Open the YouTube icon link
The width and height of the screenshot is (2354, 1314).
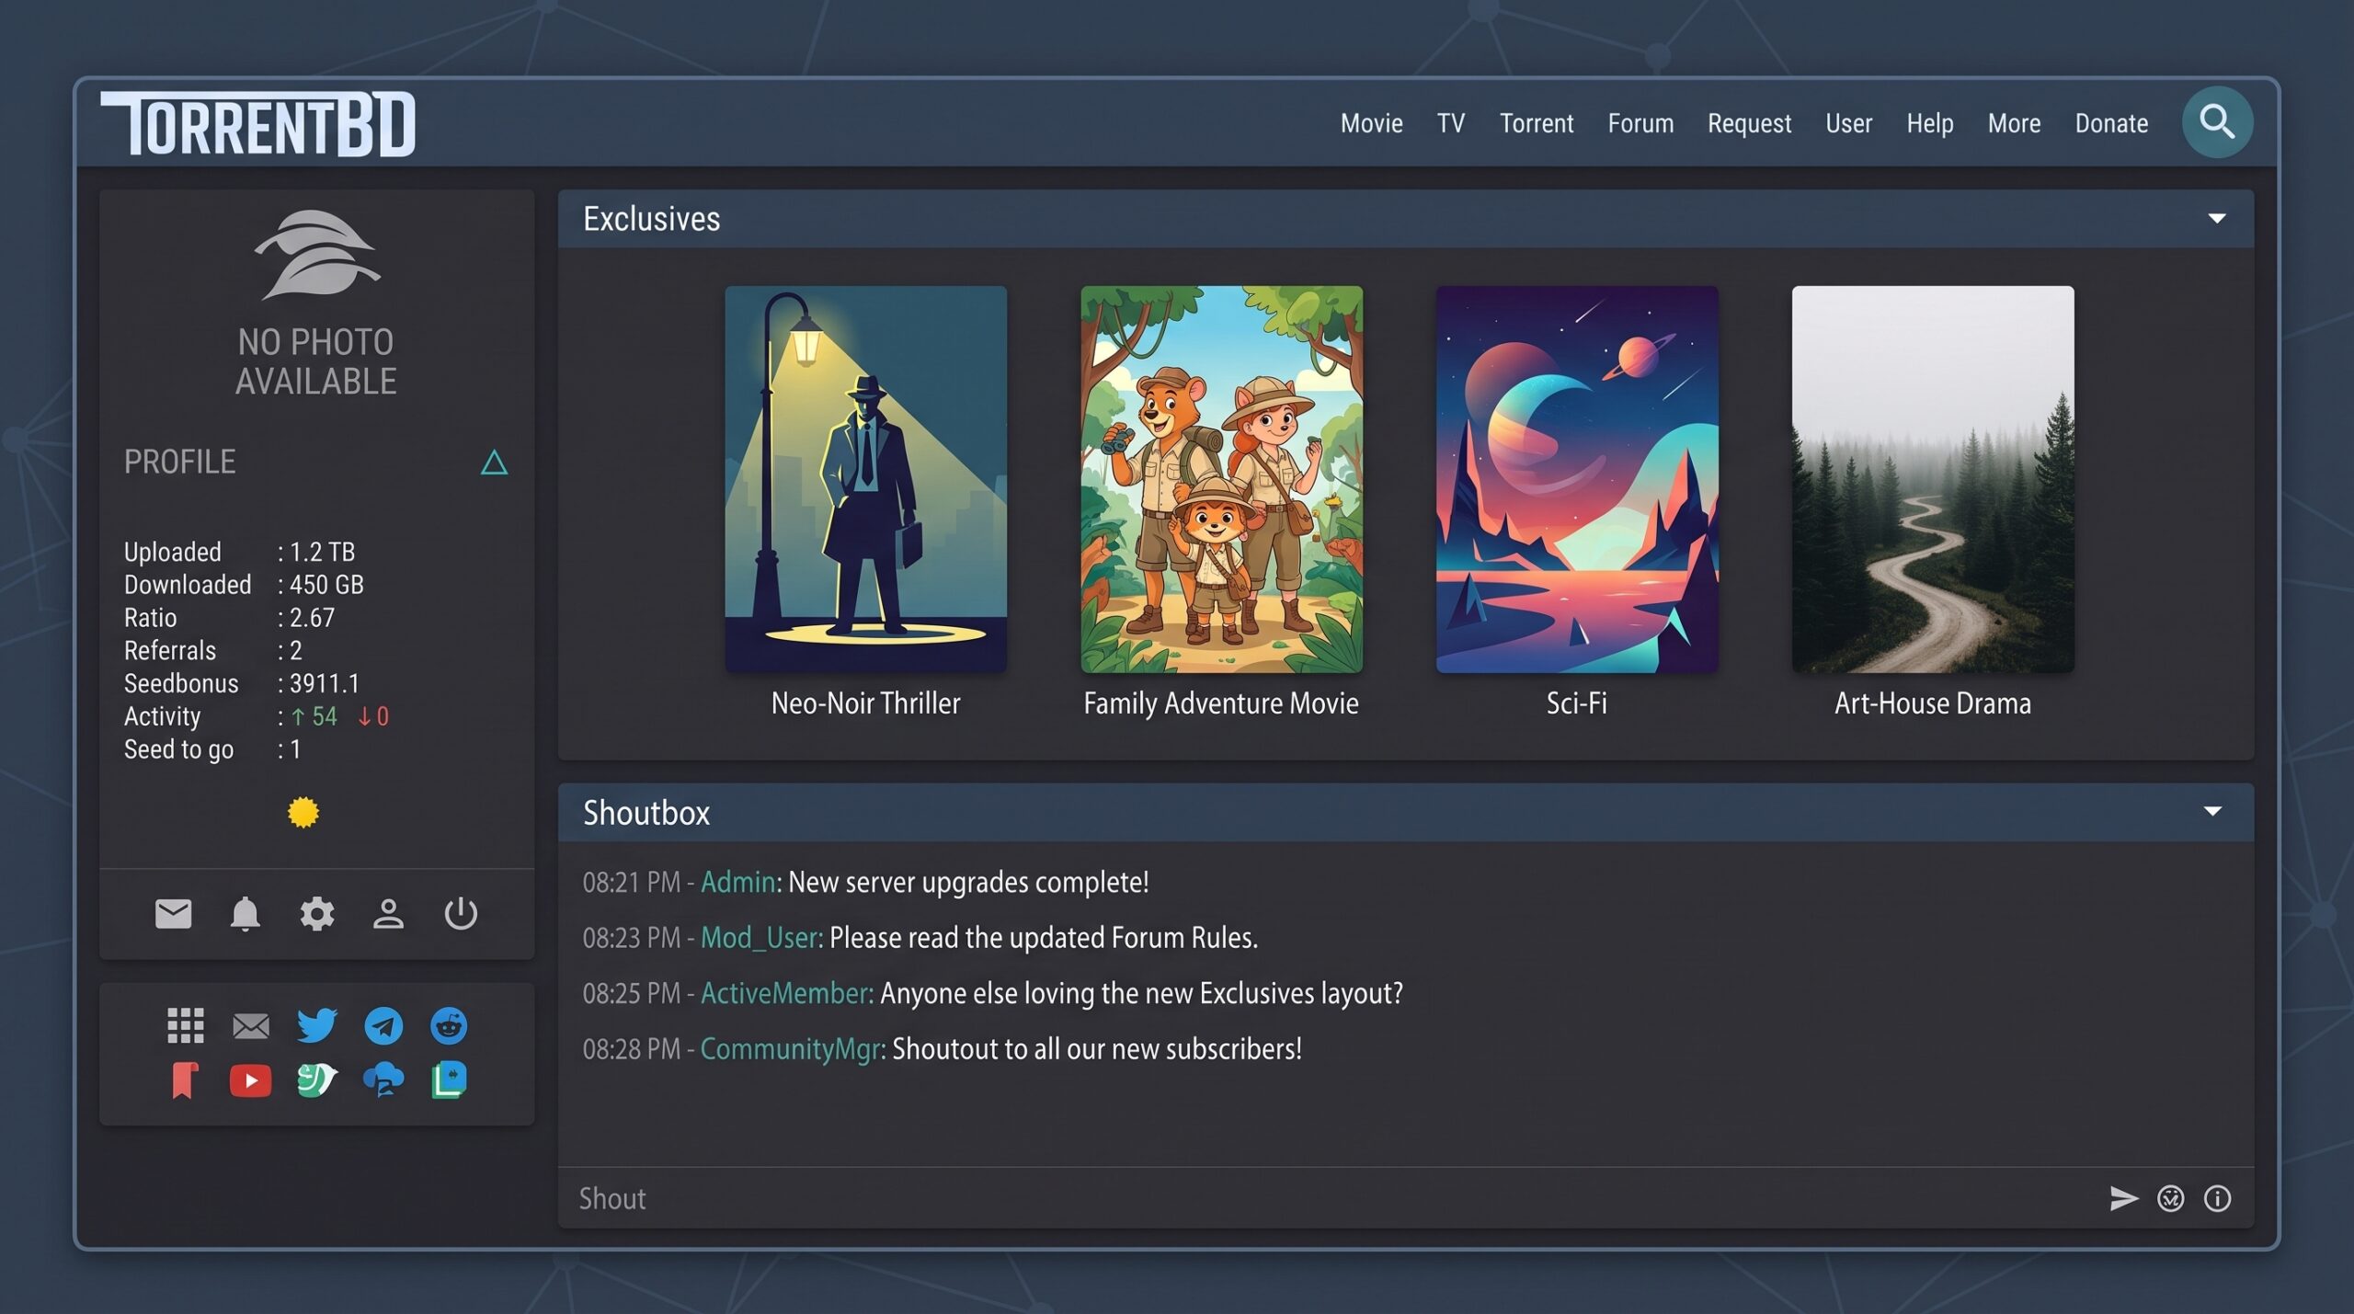[x=250, y=1080]
